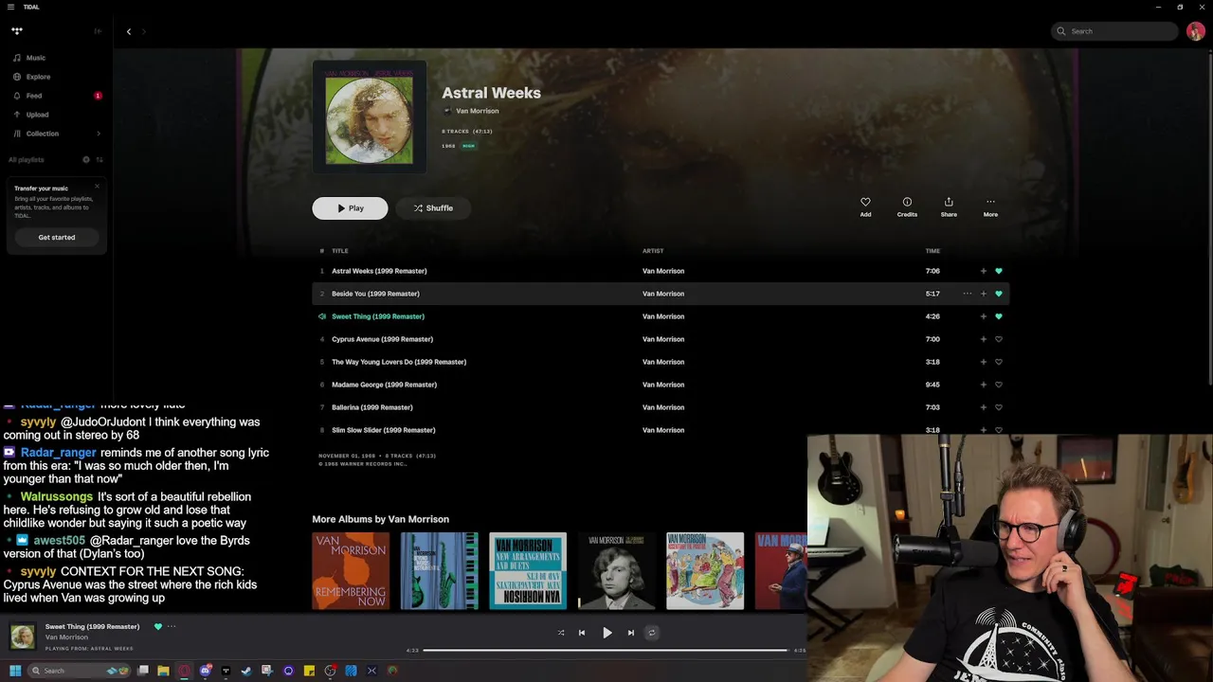Unlike the now-playing track heart in player
The width and height of the screenshot is (1213, 682).
coord(158,626)
